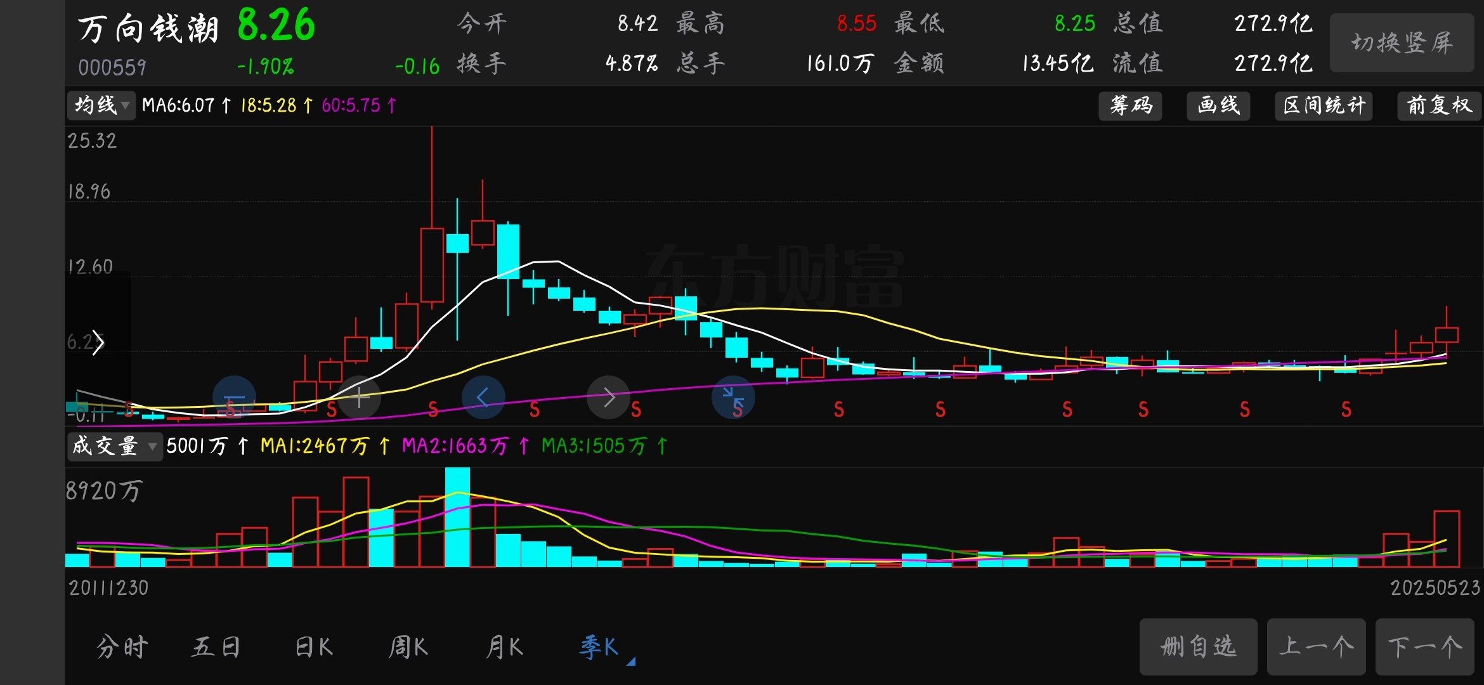Select the 季K period tab
This screenshot has height=685, width=1484.
tap(599, 647)
